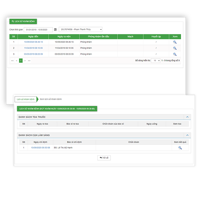Click the date range input field

38,29
